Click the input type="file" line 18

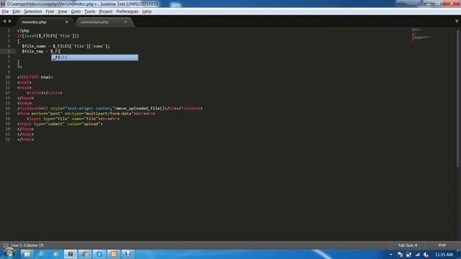73,119
